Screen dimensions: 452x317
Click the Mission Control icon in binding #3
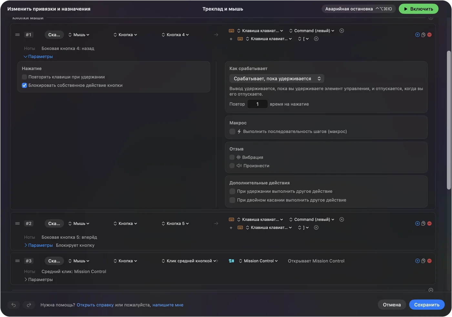tap(231, 261)
